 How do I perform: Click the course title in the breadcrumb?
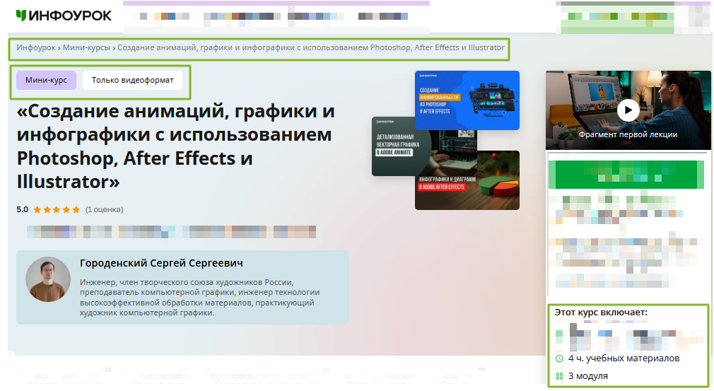tap(311, 48)
